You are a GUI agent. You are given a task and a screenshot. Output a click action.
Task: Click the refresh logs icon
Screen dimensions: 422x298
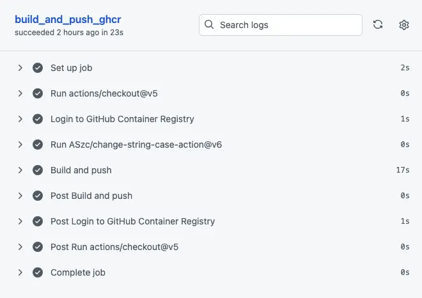(x=378, y=25)
